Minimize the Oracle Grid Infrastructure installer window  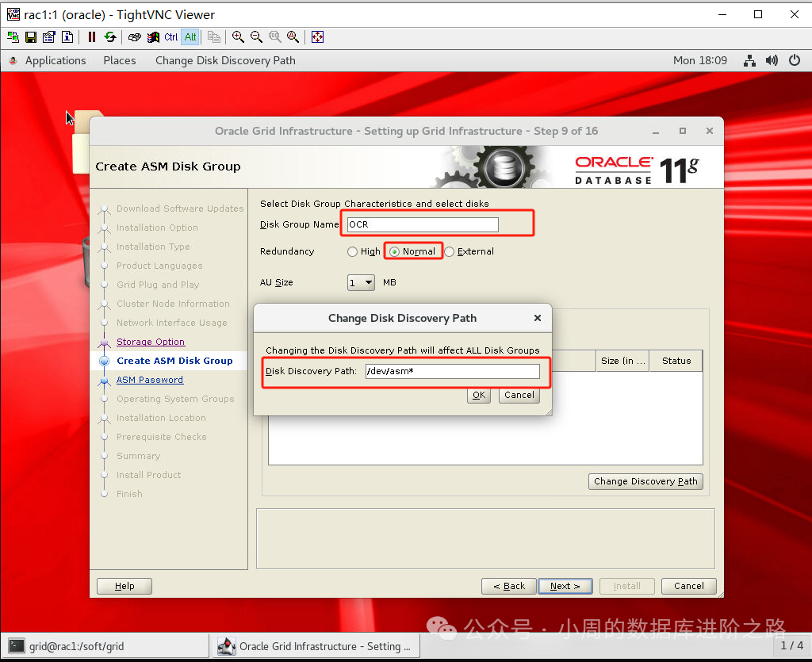tap(656, 132)
